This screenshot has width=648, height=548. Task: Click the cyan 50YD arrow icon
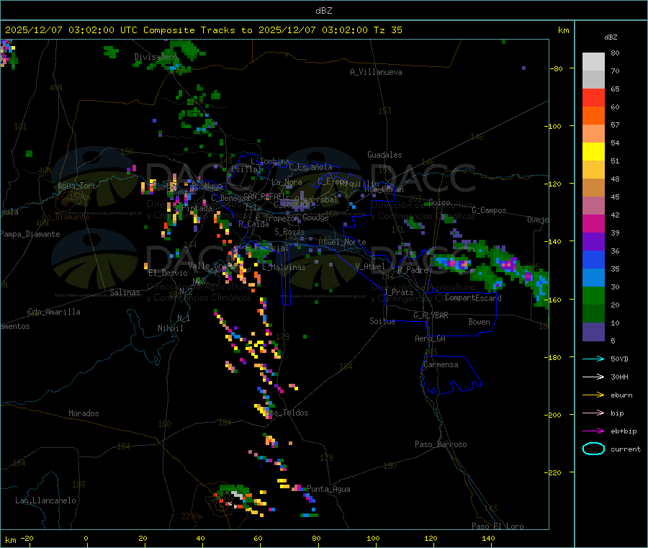pos(593,359)
